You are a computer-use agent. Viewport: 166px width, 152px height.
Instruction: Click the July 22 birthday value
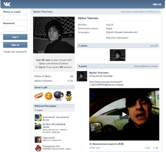(110, 25)
